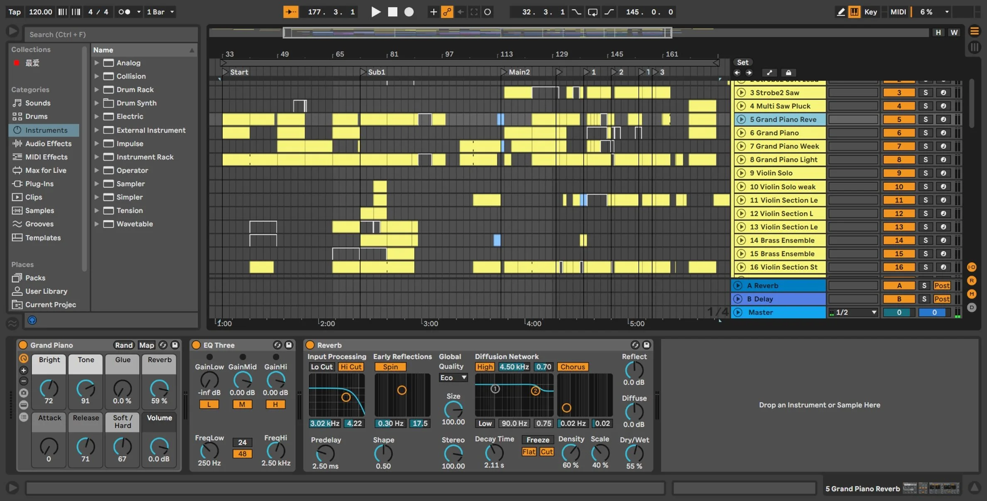Adjust the Reverb Decay Time knob
This screenshot has width=987, height=501.
[494, 452]
